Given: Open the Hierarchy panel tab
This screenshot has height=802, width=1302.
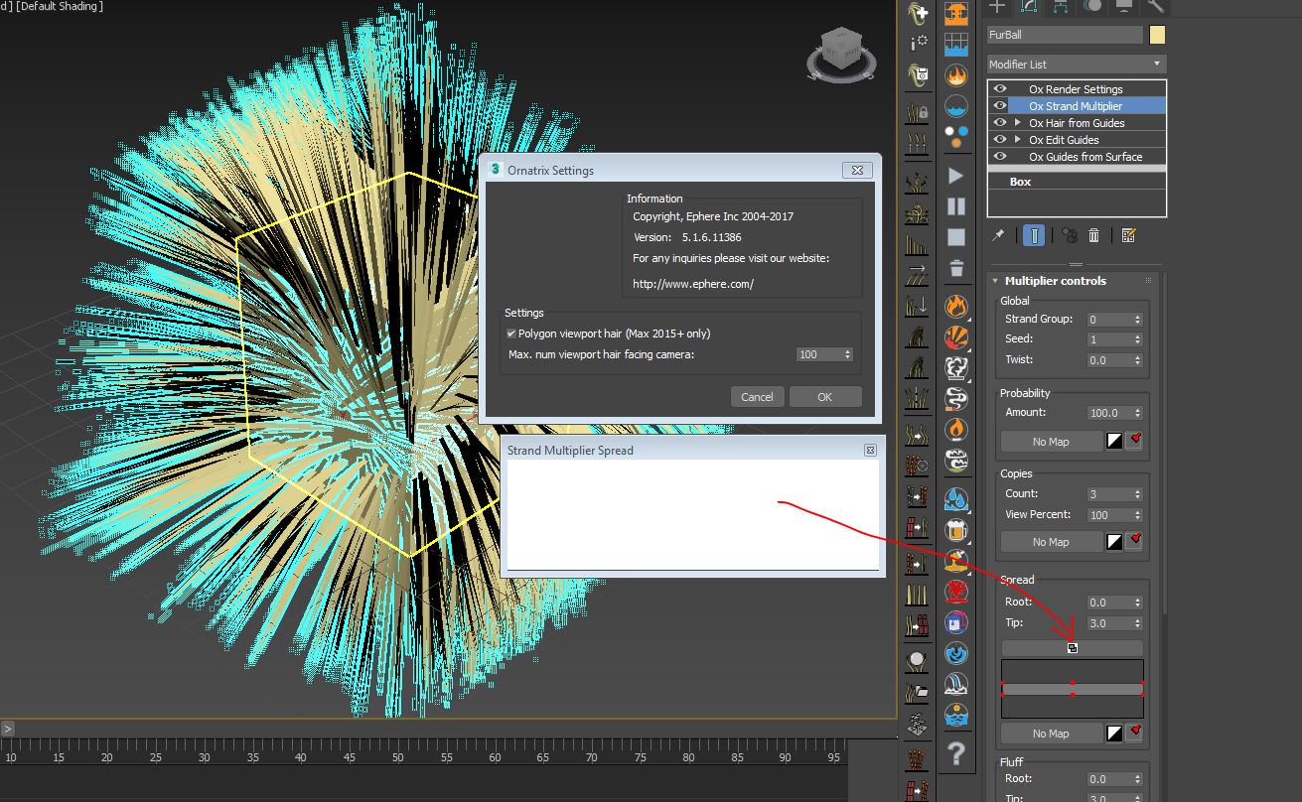Looking at the screenshot, I should pyautogui.click(x=1061, y=6).
